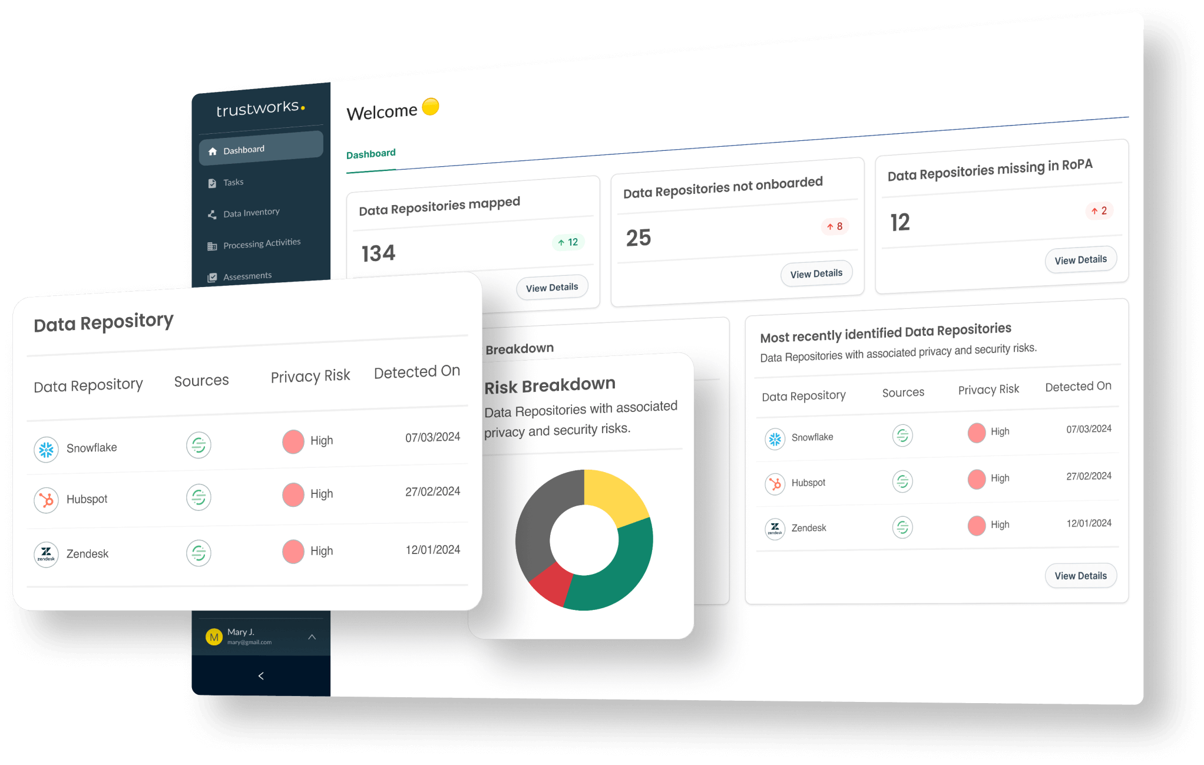Click Zendesk source icon in the front card

[199, 553]
